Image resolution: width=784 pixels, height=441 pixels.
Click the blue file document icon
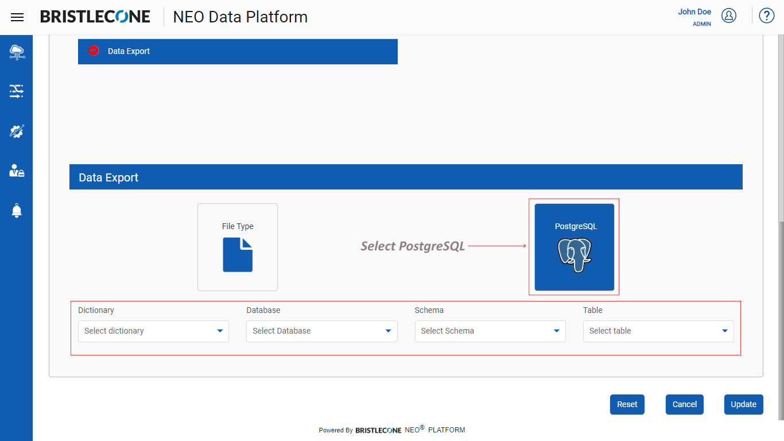[238, 254]
